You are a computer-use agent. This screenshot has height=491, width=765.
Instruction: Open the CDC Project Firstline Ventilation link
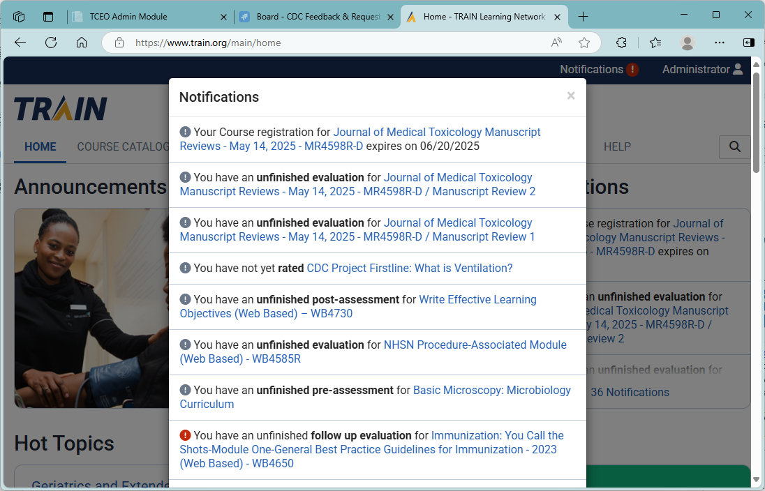point(410,268)
